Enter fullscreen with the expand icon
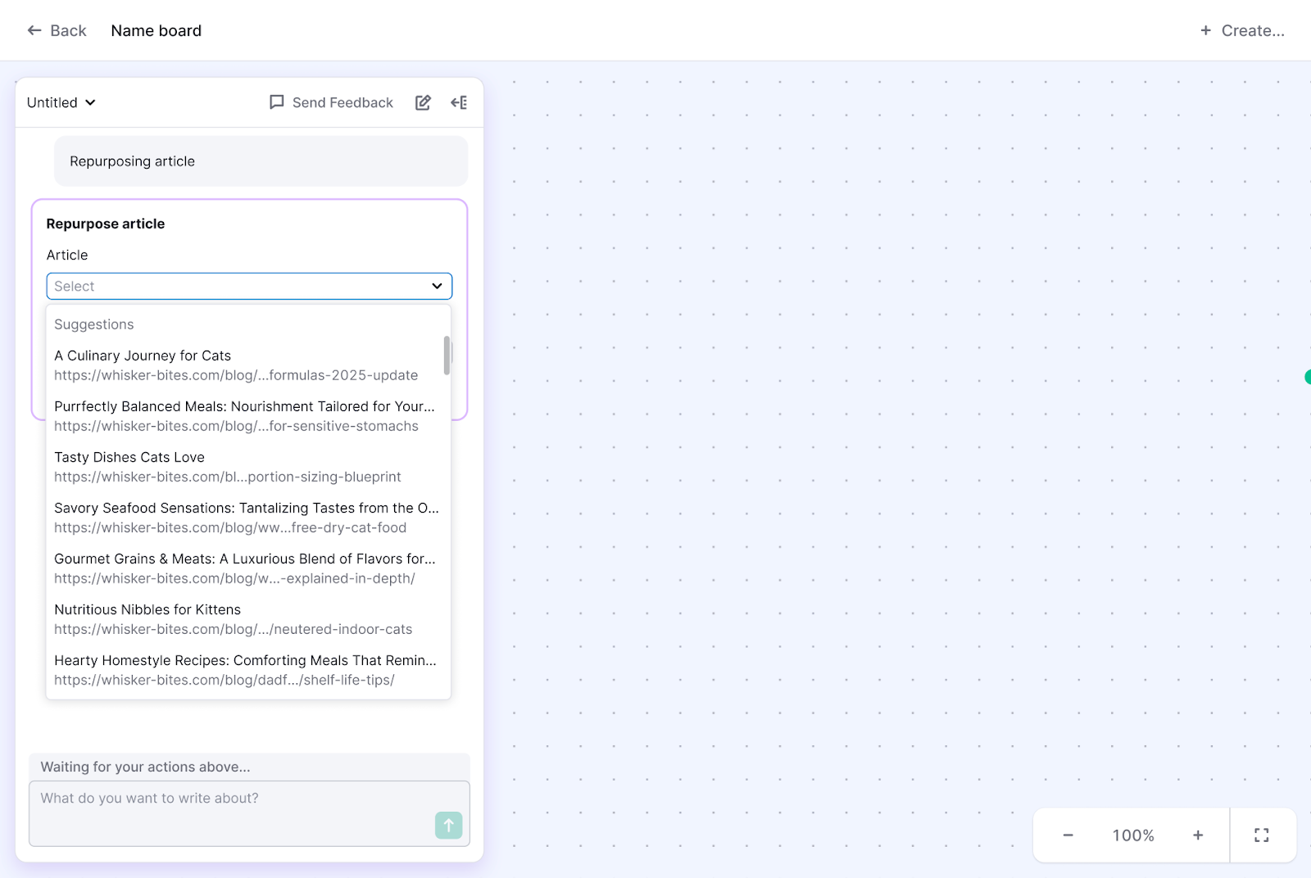 pos(1261,835)
